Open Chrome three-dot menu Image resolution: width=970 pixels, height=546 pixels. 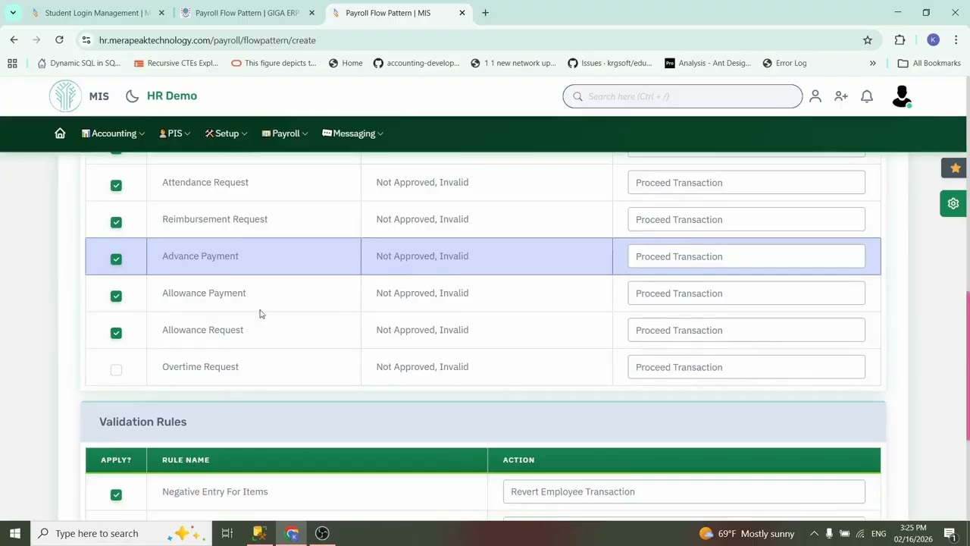tap(956, 40)
